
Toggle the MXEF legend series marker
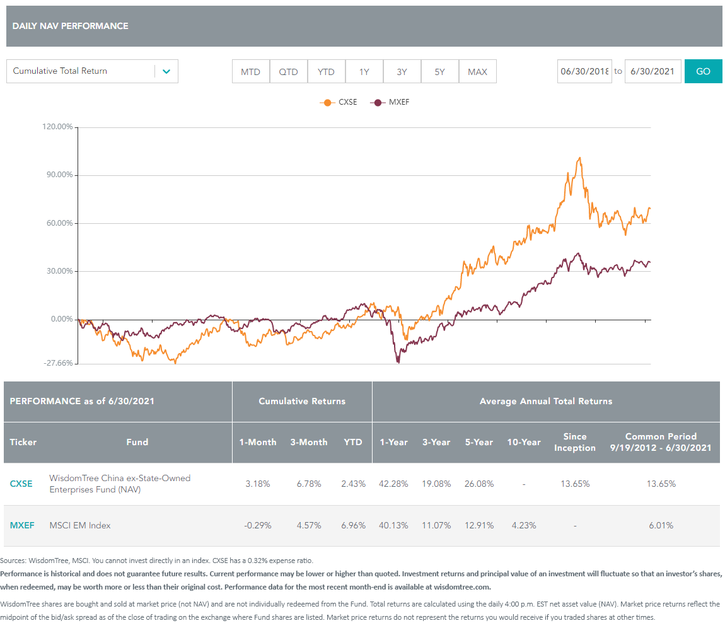coord(378,102)
